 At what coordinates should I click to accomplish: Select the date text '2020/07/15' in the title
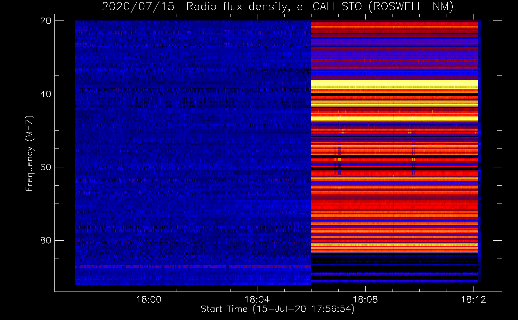point(138,6)
